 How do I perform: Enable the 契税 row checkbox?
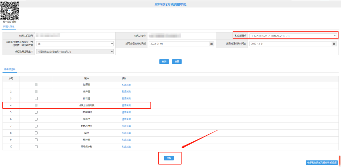click(36, 133)
